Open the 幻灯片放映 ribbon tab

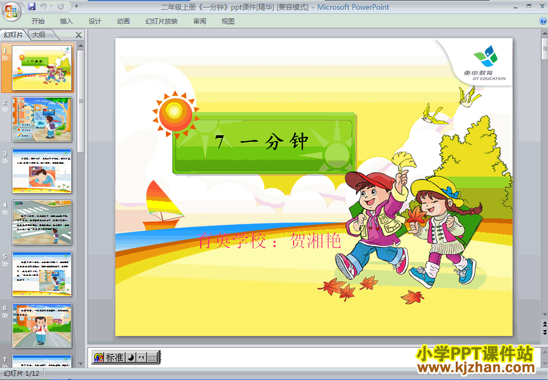pos(162,21)
